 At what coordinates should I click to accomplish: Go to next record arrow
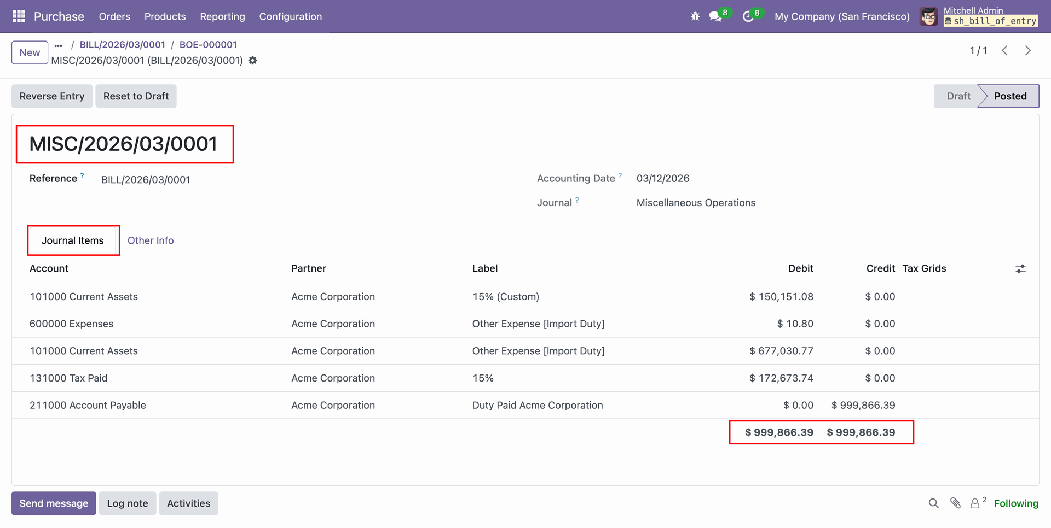(x=1027, y=51)
